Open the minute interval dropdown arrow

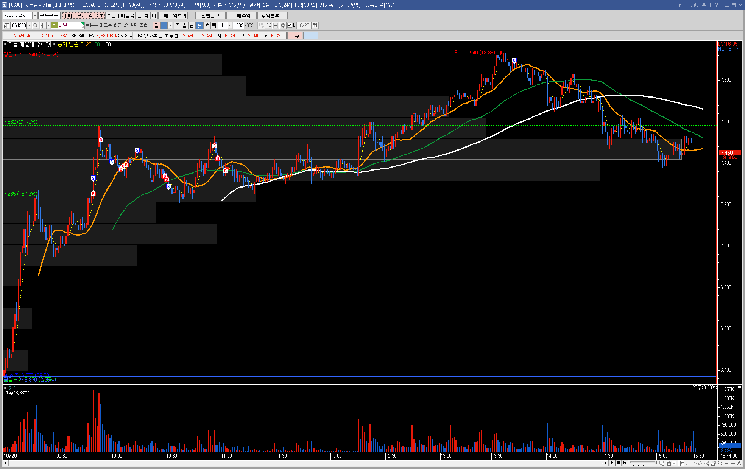pos(229,25)
